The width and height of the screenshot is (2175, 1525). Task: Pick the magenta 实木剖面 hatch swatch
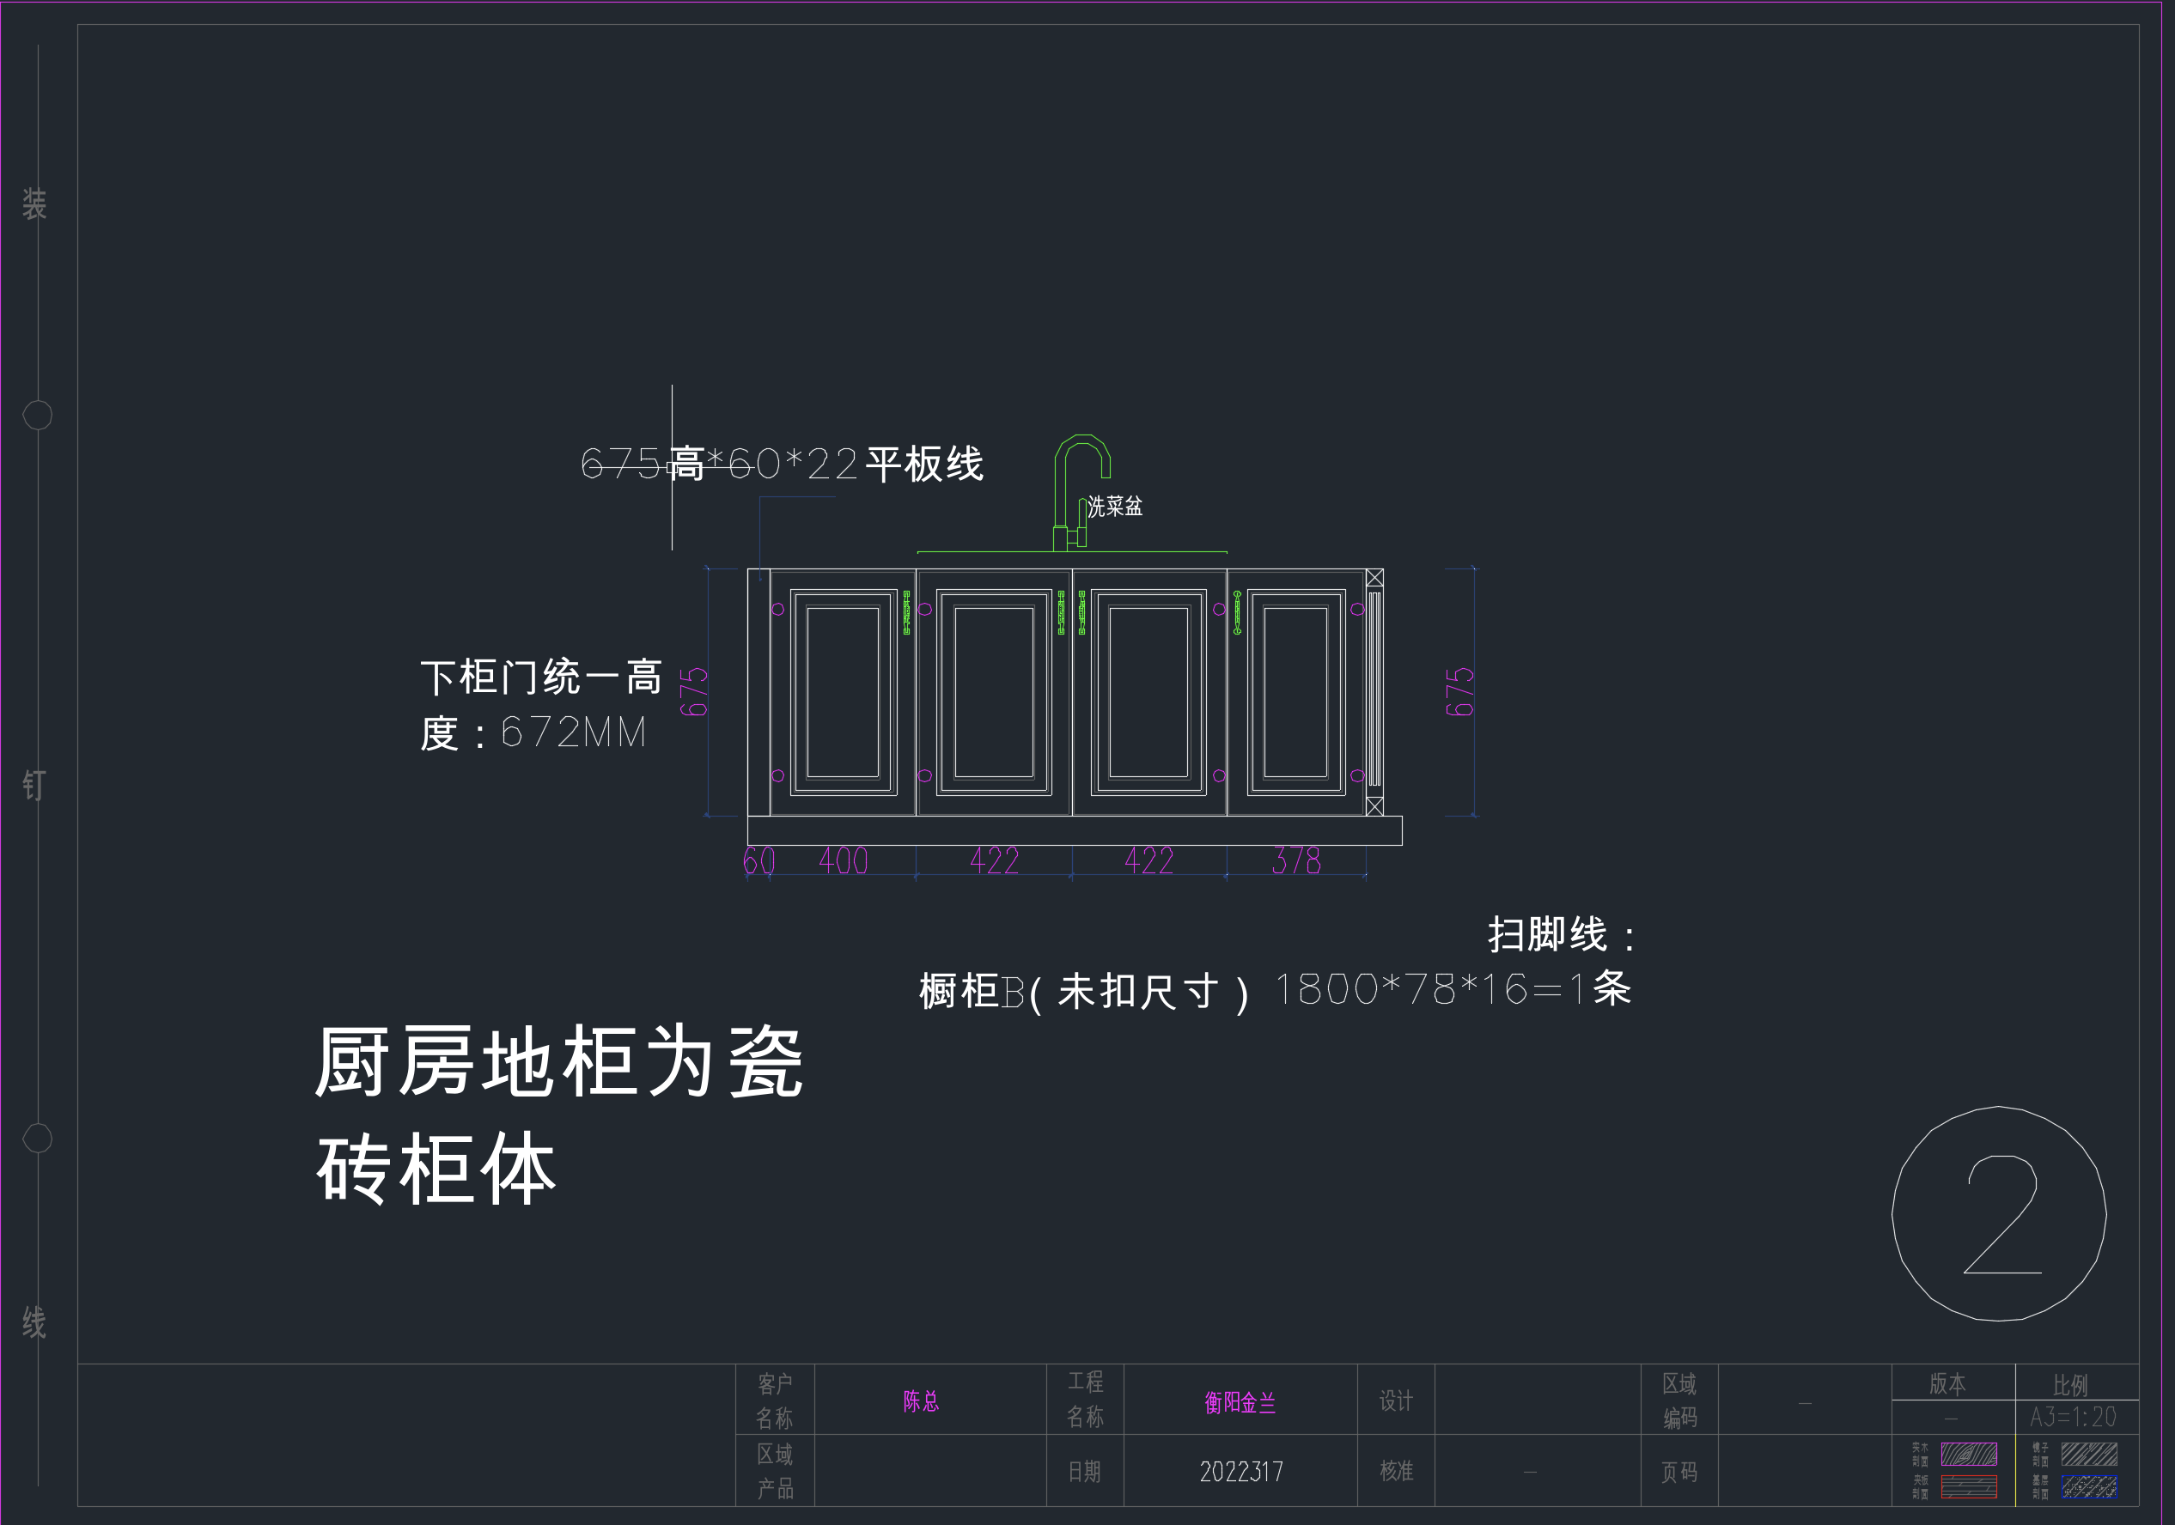1969,1454
